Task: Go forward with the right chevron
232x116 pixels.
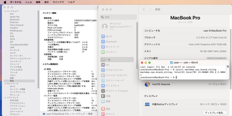Action: (151, 9)
